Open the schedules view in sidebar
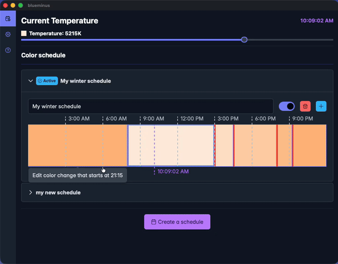This screenshot has width=338, height=264. click(8, 19)
